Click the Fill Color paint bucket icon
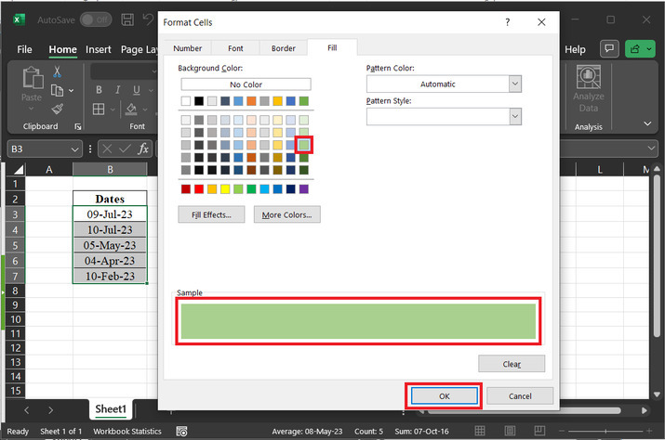Screen dimensions: 665x440 coord(131,110)
